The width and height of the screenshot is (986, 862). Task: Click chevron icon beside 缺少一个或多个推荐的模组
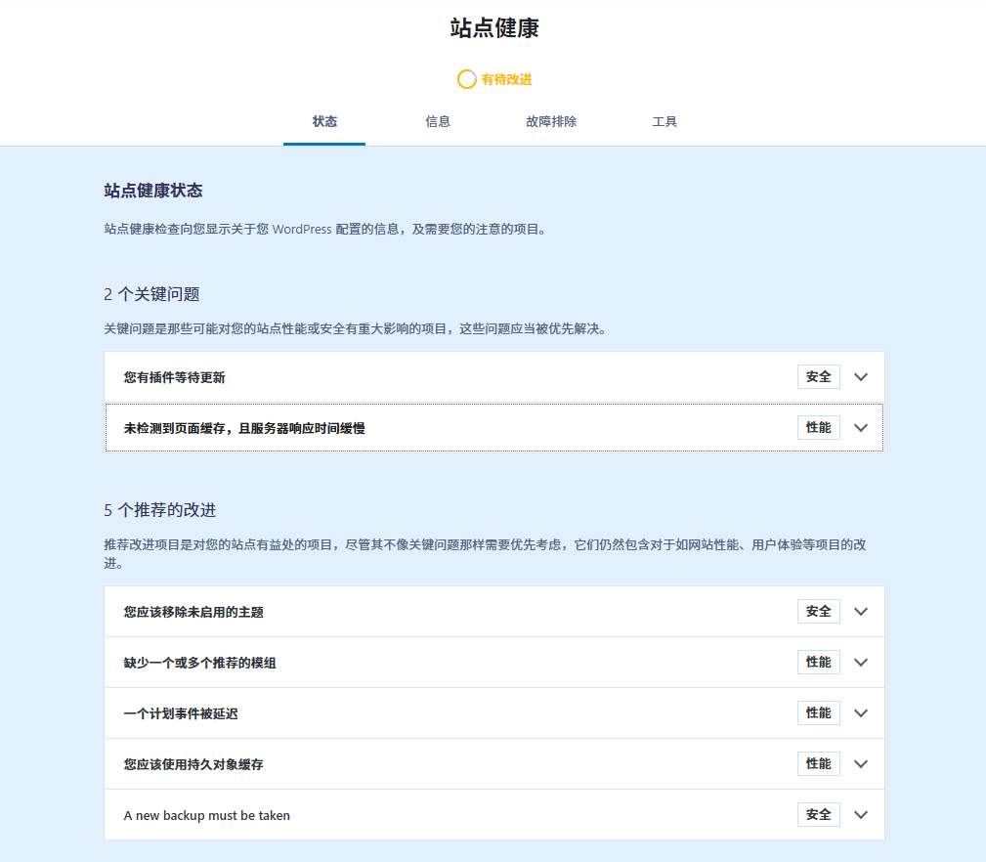pos(861,663)
